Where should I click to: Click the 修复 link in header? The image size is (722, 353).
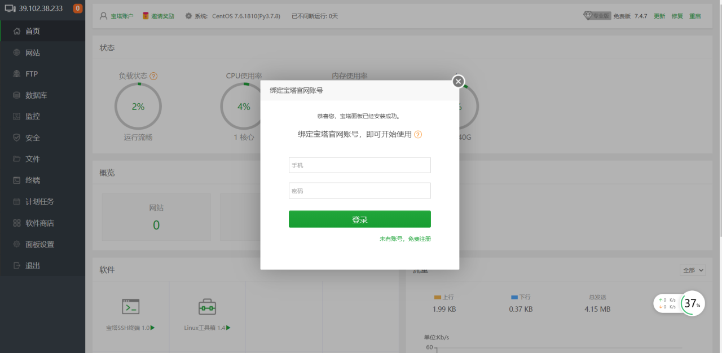677,16
